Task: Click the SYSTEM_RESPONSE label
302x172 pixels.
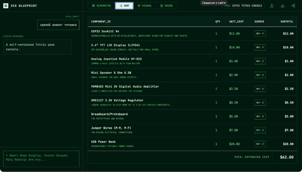Action: pos(13,36)
